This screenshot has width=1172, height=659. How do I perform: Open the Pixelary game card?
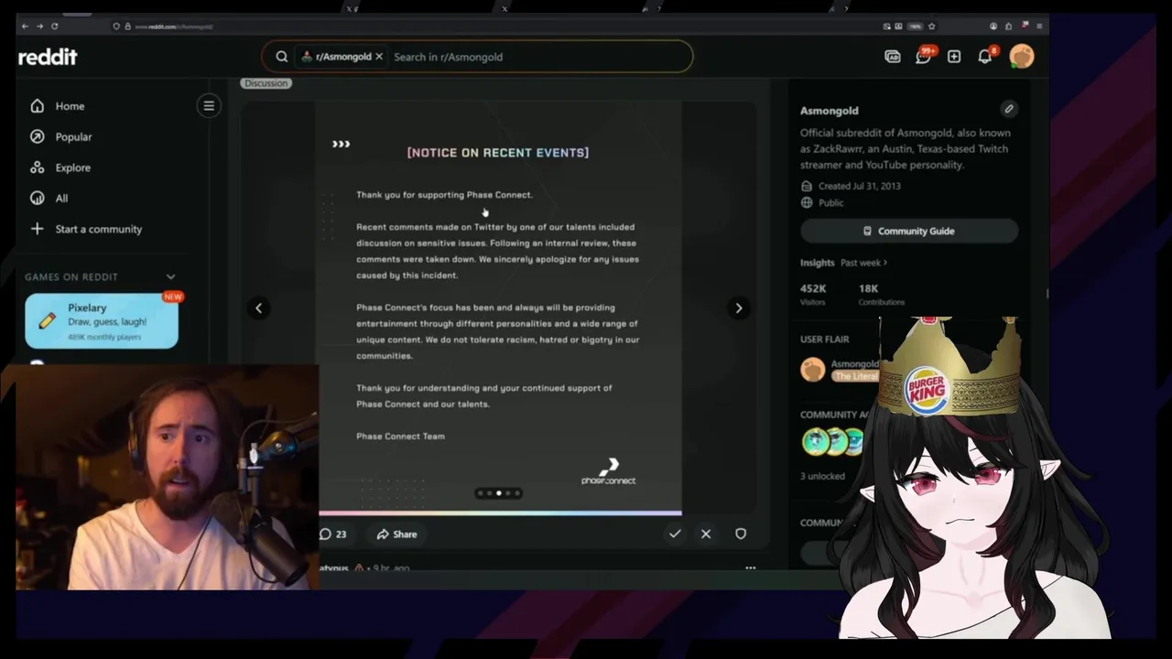click(x=102, y=321)
